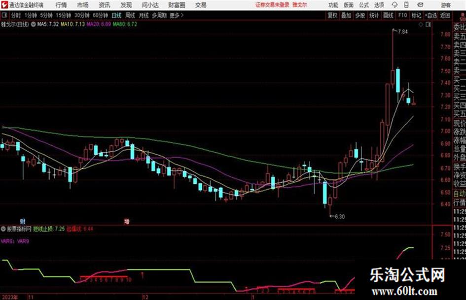466x300 pixels.
Task: Open the mobile phone icon
Action: (x=406, y=5)
